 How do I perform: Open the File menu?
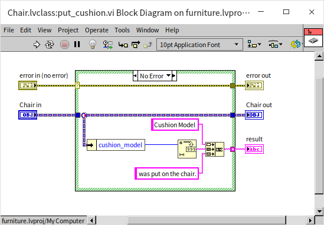pyautogui.click(x=9, y=30)
